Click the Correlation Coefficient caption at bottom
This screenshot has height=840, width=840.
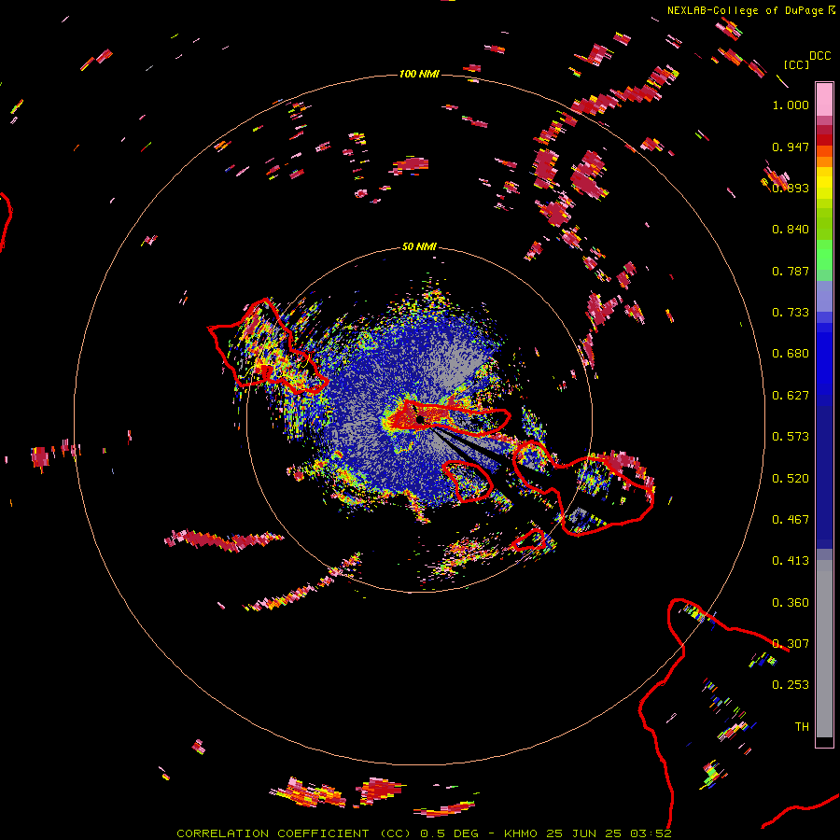424,833
